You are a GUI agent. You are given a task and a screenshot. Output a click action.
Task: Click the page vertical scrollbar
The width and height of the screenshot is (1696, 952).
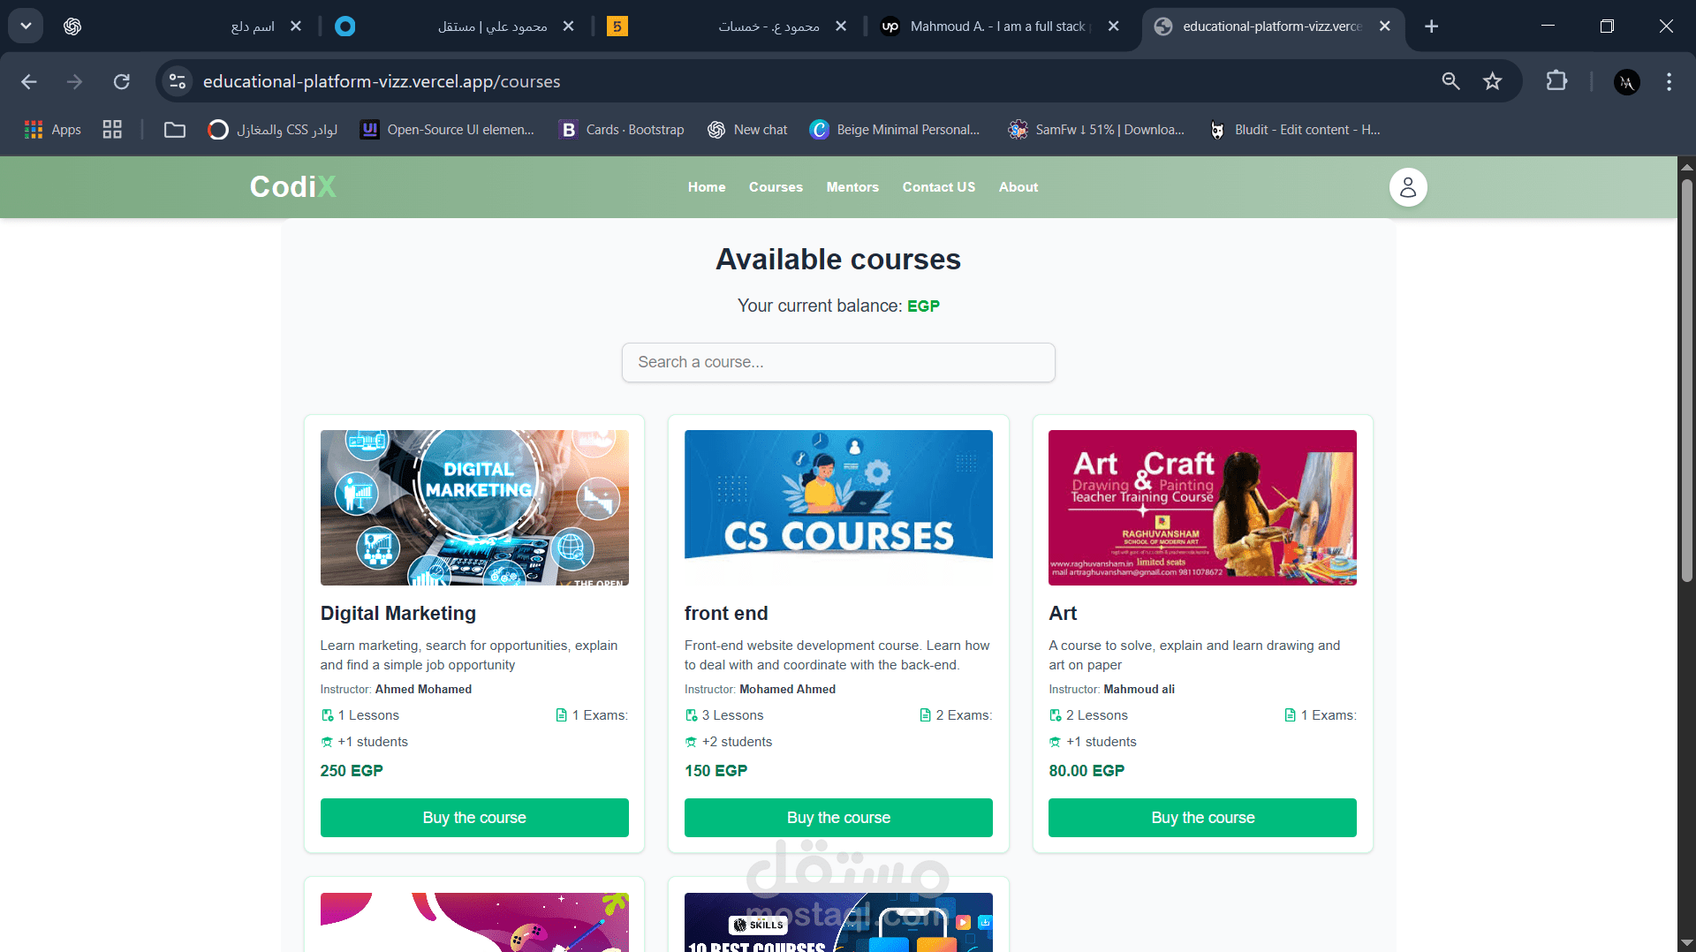(1686, 380)
